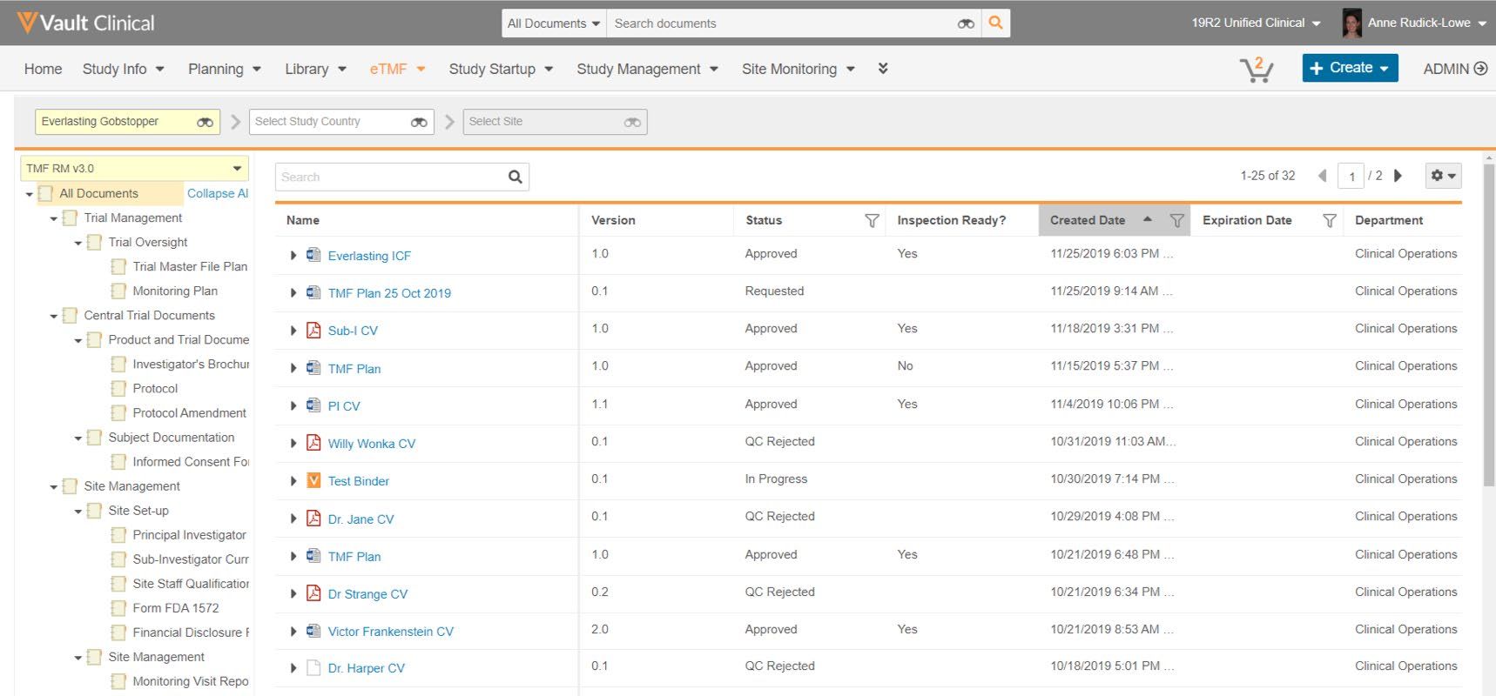The height and width of the screenshot is (696, 1496).
Task: Open the PI CV document link
Action: pyautogui.click(x=344, y=406)
